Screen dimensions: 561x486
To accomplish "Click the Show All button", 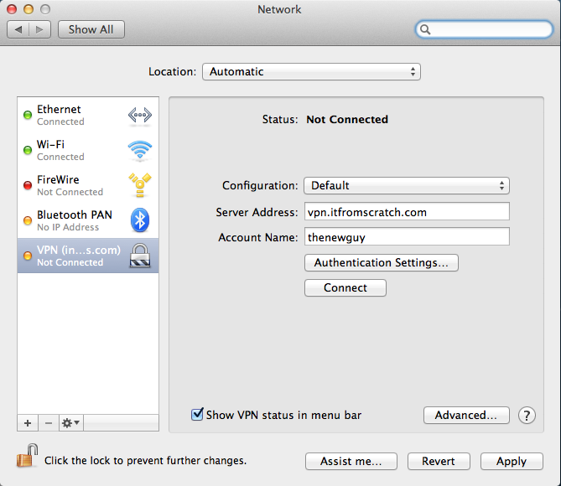I will pyautogui.click(x=91, y=29).
